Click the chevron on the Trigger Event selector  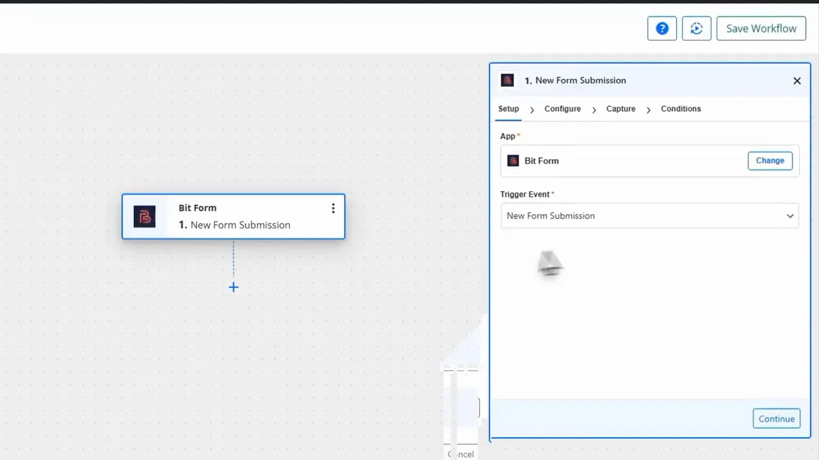tap(790, 215)
